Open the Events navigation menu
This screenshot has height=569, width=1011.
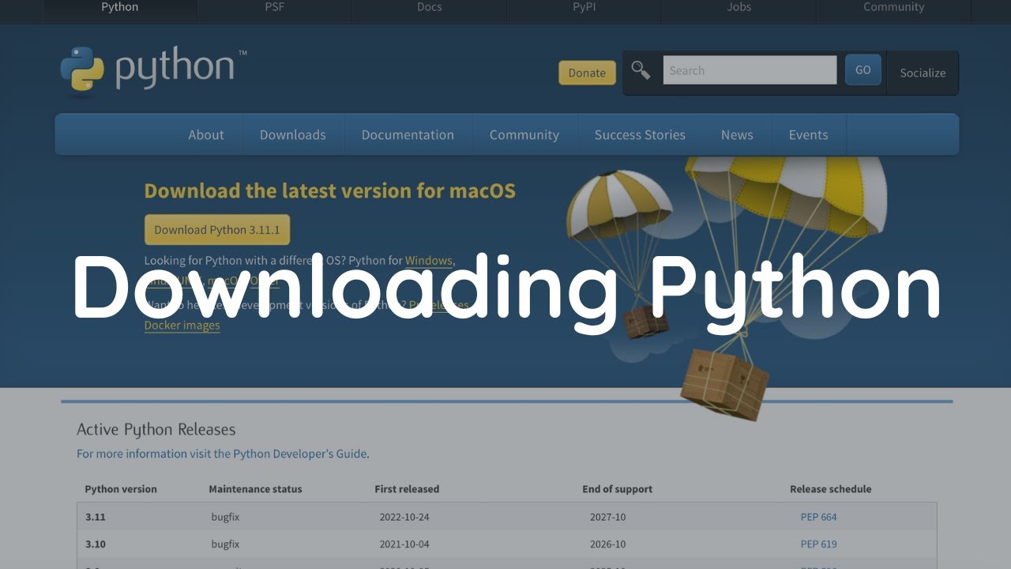(x=809, y=135)
